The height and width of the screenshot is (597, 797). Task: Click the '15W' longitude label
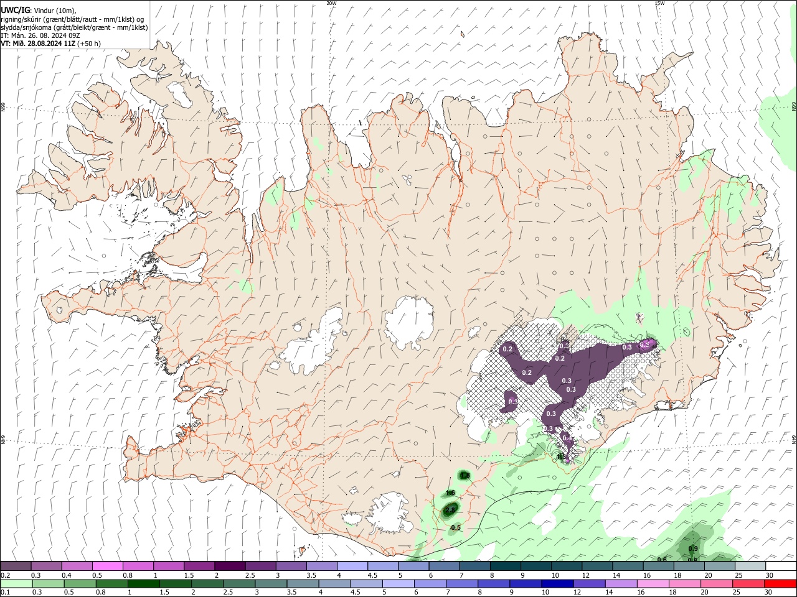point(659,3)
